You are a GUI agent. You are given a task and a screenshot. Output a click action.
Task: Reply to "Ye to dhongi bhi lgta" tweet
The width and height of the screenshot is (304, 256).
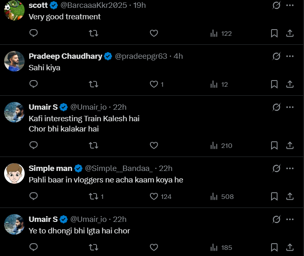click(x=34, y=247)
